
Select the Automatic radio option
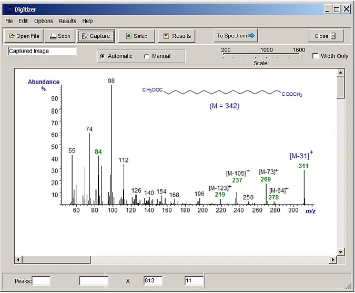pyautogui.click(x=103, y=56)
